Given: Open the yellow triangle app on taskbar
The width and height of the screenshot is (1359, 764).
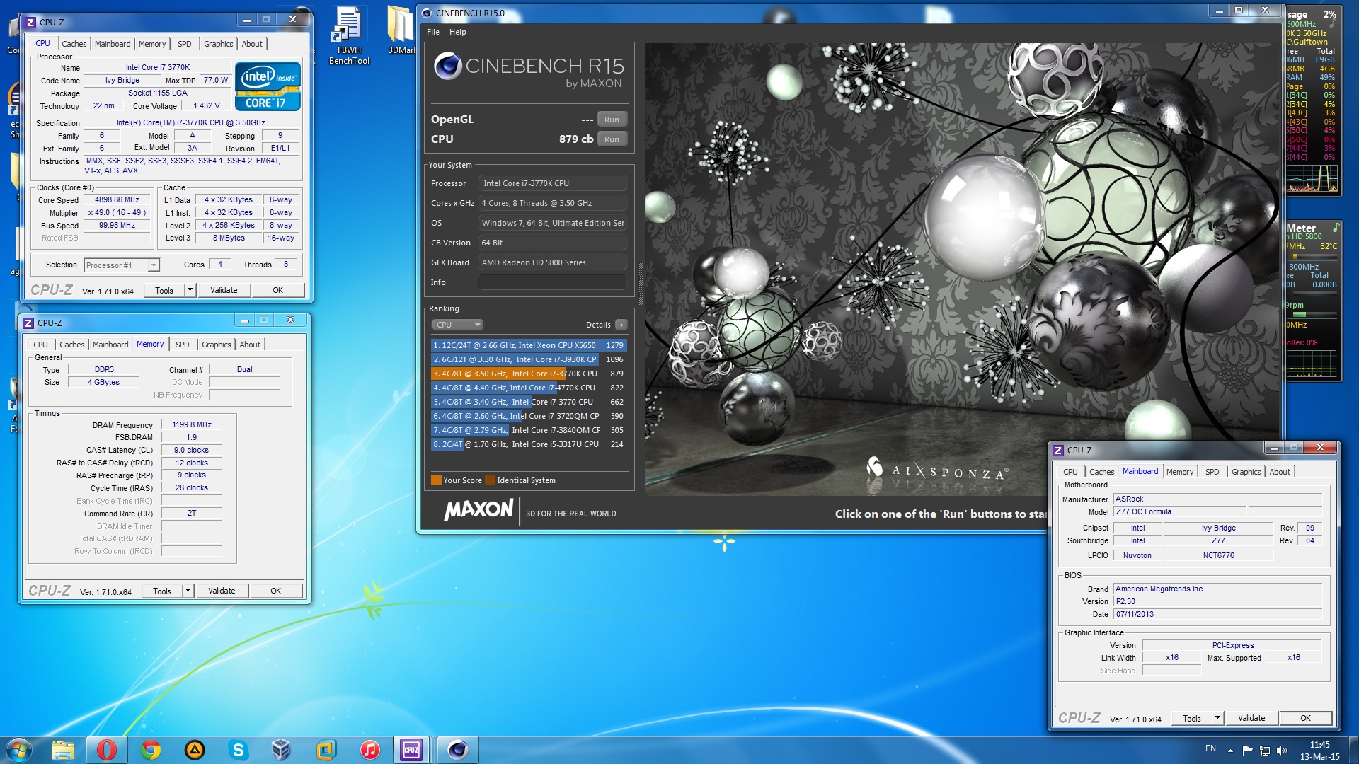Looking at the screenshot, I should [x=195, y=750].
